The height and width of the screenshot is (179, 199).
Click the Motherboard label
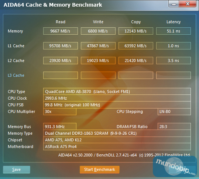pyautogui.click(x=20, y=147)
